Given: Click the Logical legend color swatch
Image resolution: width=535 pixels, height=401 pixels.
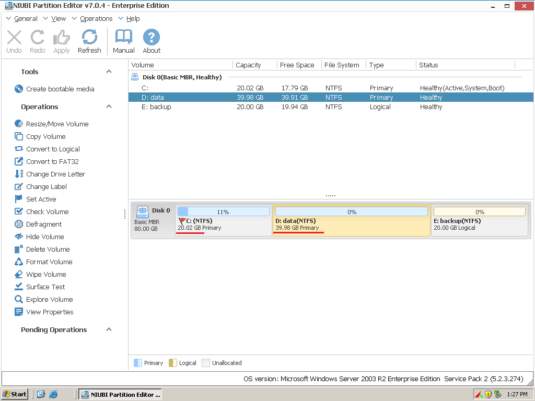Looking at the screenshot, I should [172, 363].
